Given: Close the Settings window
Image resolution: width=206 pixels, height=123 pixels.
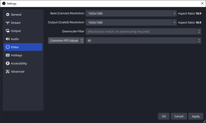Looking at the screenshot, I should (202, 3).
